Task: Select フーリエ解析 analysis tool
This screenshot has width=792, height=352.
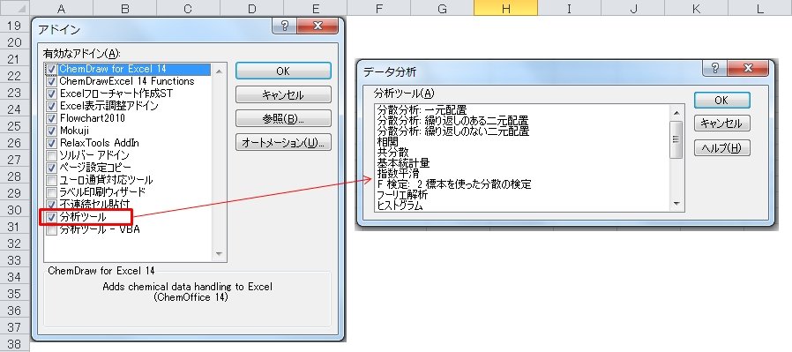Action: pos(402,195)
